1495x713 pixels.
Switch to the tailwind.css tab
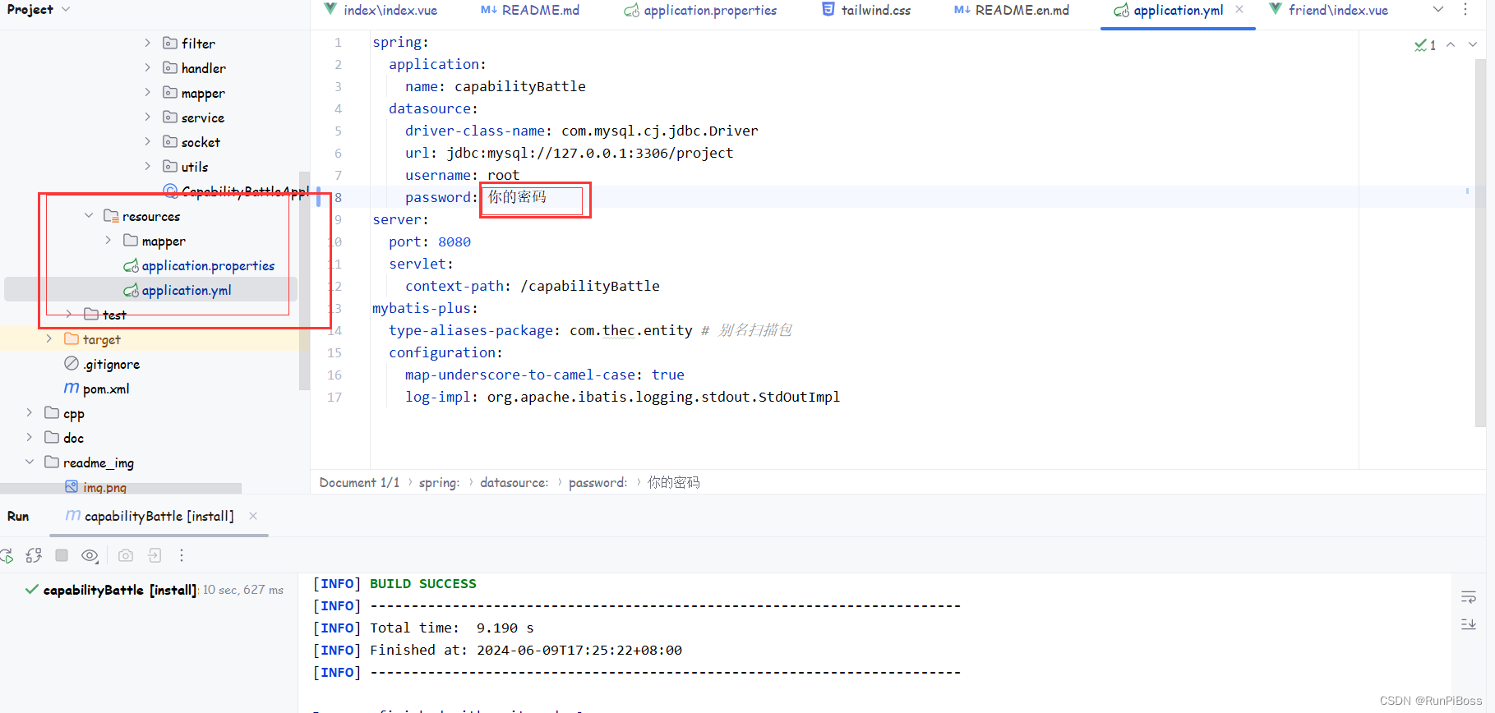coord(866,10)
